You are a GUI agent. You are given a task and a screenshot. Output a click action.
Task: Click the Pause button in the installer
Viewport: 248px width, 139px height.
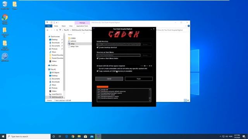(x=139, y=79)
